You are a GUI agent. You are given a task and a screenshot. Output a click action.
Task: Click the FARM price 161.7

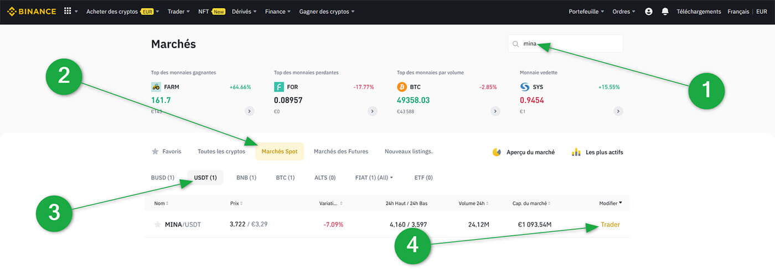pyautogui.click(x=161, y=100)
